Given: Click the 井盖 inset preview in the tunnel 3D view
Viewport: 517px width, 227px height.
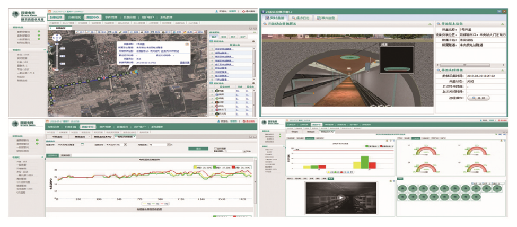Looking at the screenshot, I should 397,59.
